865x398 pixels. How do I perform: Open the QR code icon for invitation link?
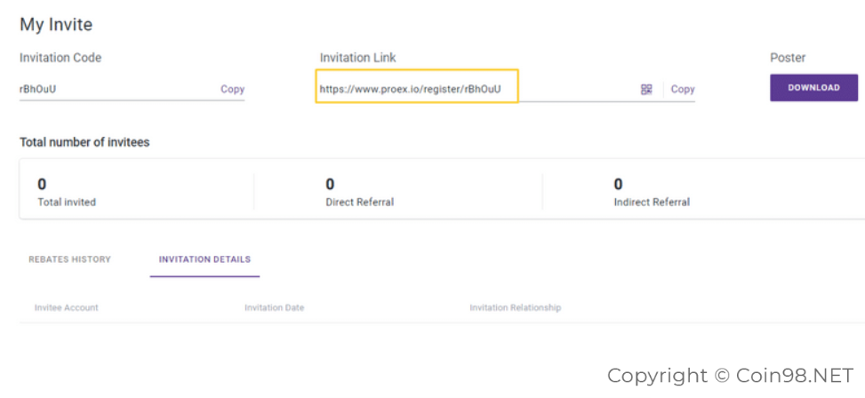(646, 90)
